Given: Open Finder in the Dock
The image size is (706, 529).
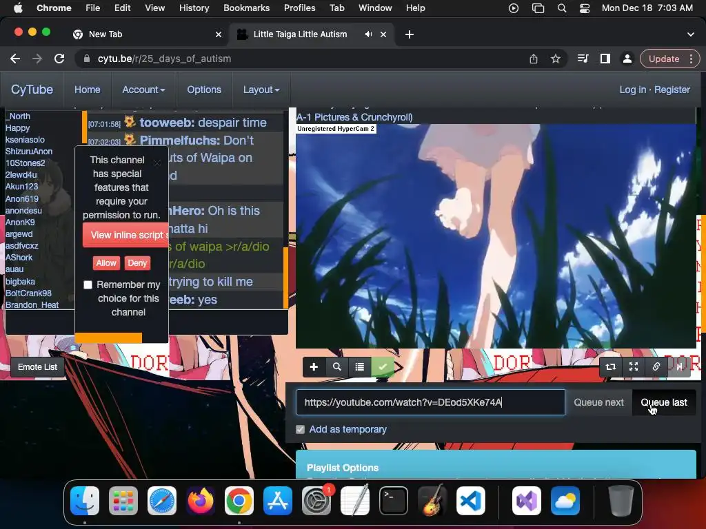Looking at the screenshot, I should pos(85,501).
